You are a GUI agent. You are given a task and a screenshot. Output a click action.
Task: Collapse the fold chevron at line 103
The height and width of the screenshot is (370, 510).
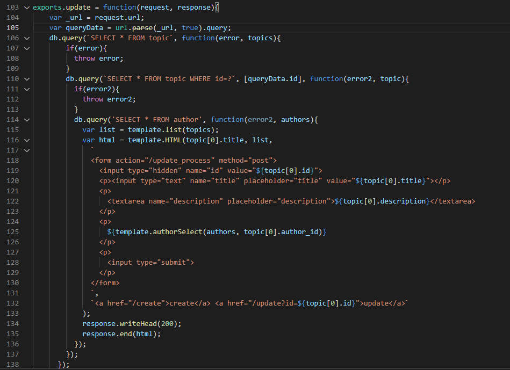pos(27,8)
